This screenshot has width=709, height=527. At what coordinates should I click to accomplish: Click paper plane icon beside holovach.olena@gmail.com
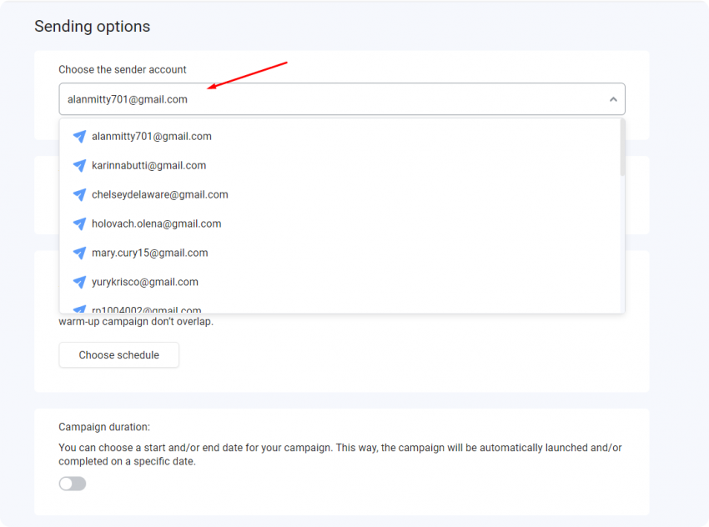(79, 223)
